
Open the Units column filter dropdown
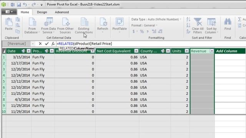point(187,51)
